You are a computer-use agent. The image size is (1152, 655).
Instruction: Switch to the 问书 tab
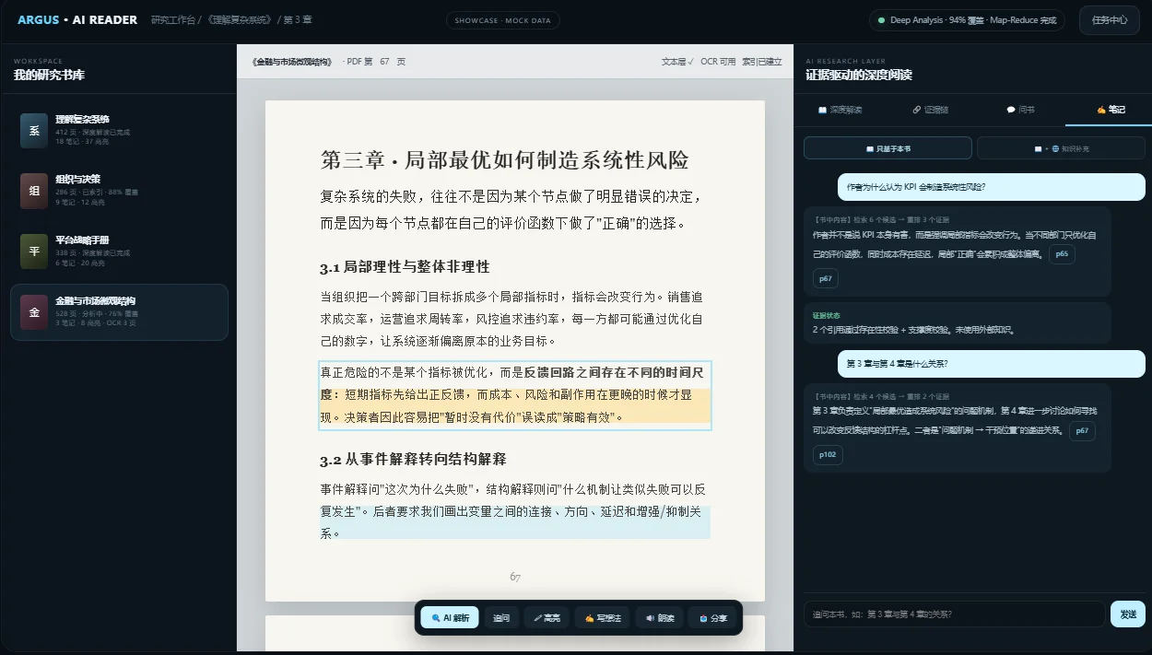[1020, 110]
